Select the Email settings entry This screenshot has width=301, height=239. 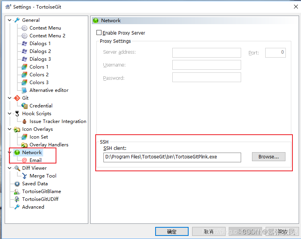pos(35,160)
